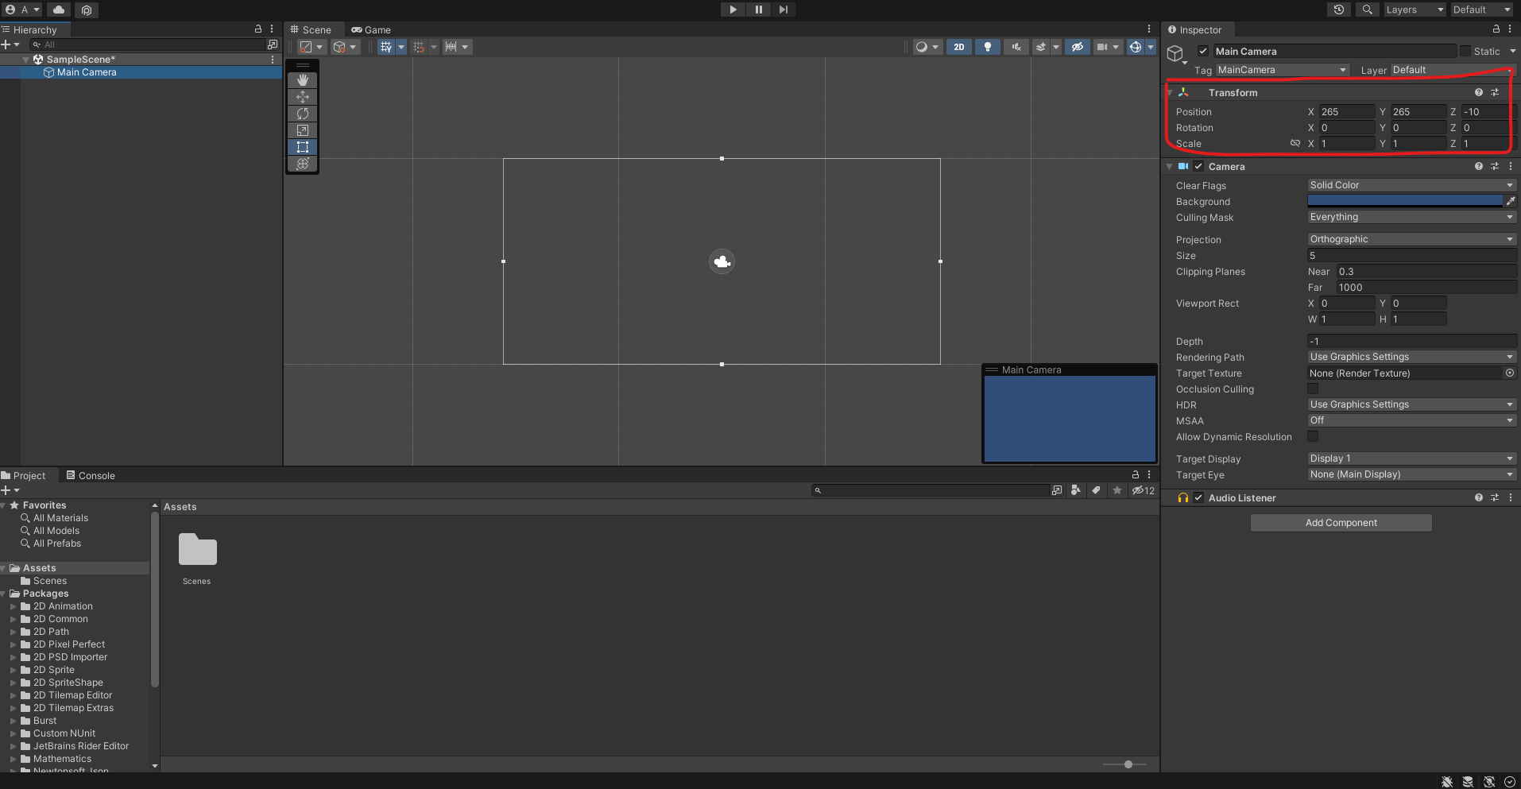Screen dimensions: 1521x789
Task: Switch to the Game tab
Action: pos(371,29)
